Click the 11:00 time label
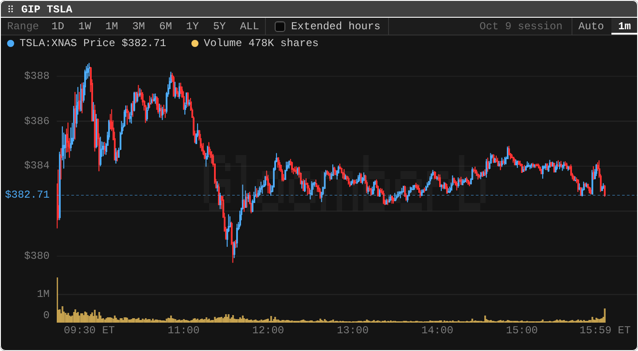The width and height of the screenshot is (638, 351). coord(183,330)
